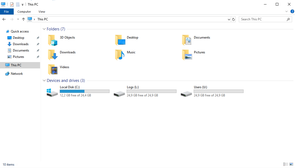
Task: Select This PC in the navigation pane
Action: click(20, 65)
